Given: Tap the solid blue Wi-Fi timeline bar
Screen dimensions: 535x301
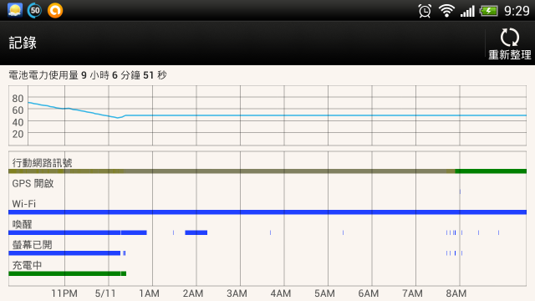Looking at the screenshot, I should tap(267, 212).
